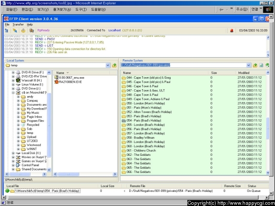Expand the UT2003 folder node
Screen dimensions: 275x206
(x=18, y=141)
